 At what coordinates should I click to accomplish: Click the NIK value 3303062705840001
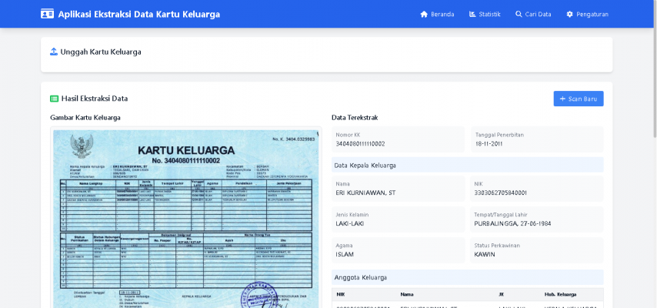(x=500, y=193)
